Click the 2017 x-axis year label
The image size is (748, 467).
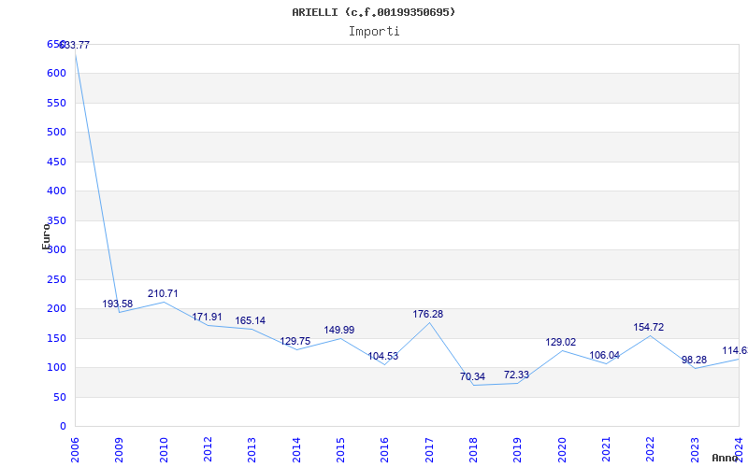tap(429, 450)
